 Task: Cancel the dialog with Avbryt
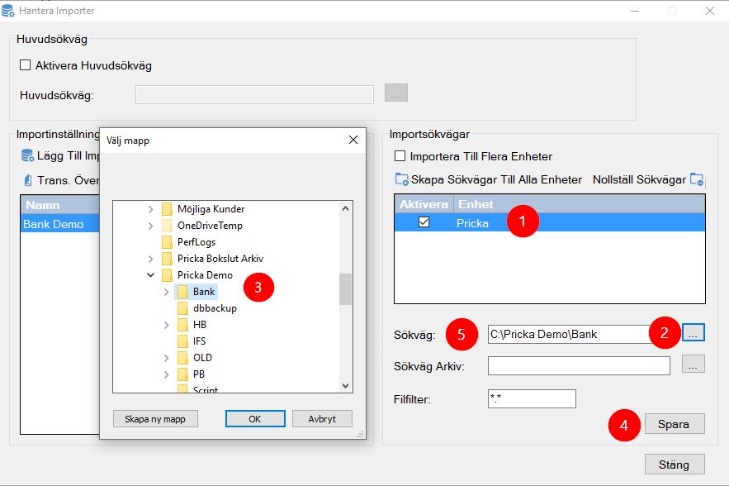click(x=322, y=419)
